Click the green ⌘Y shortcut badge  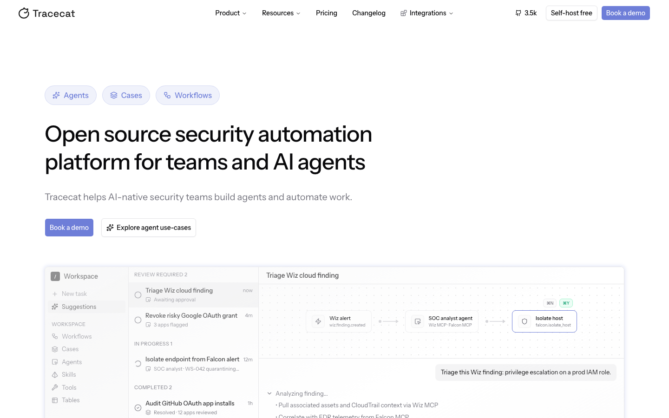[x=566, y=303]
